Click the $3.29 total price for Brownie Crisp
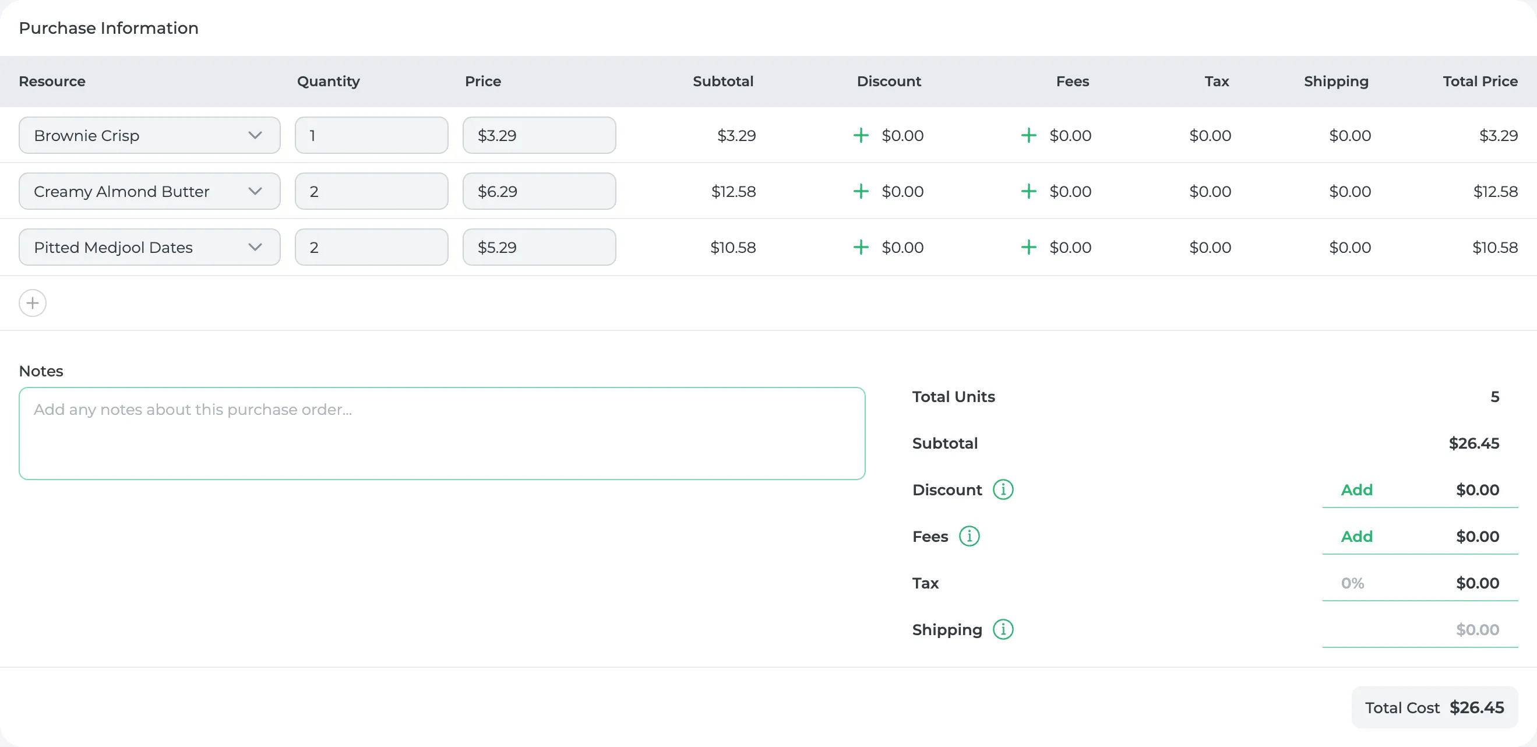1537x747 pixels. click(1498, 135)
